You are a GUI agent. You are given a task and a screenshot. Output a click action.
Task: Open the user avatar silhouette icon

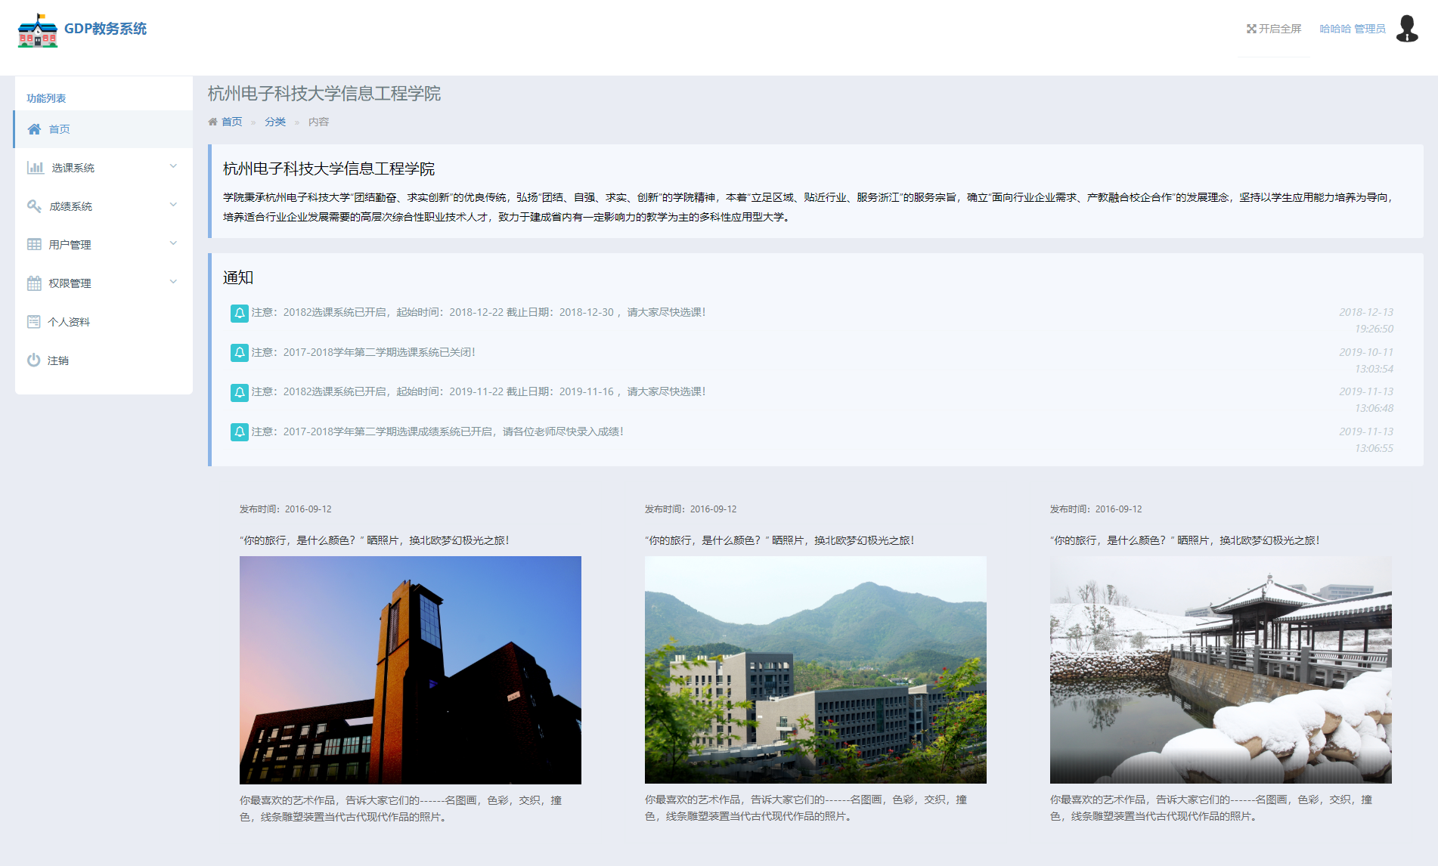pos(1407,29)
